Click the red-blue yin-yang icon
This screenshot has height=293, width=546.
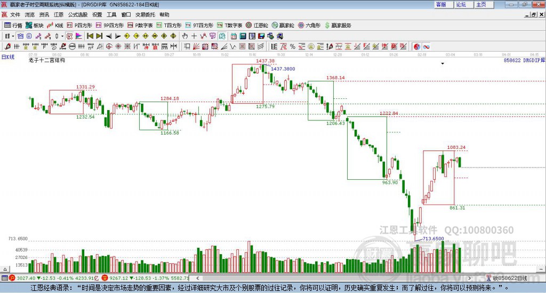click(417, 46)
